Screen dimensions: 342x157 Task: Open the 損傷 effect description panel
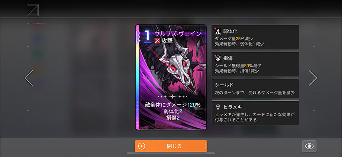[255, 64]
